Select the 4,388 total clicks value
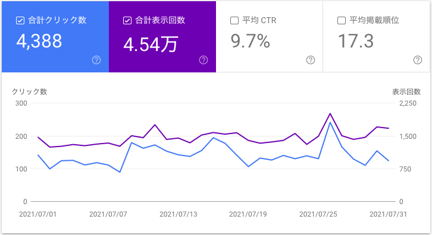The width and height of the screenshot is (432, 235). 39,42
